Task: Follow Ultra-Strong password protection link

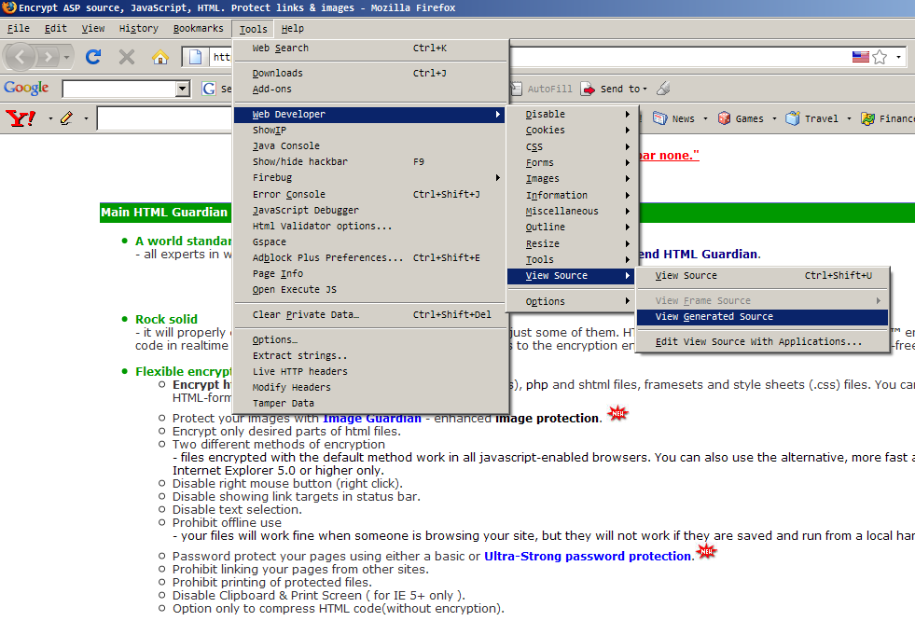Action: 588,557
